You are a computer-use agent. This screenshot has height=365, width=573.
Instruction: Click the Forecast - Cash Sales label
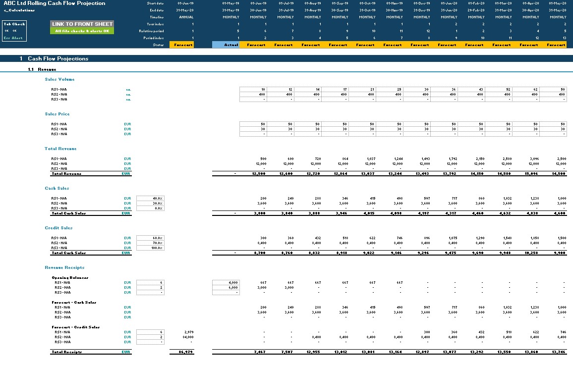[74, 303]
